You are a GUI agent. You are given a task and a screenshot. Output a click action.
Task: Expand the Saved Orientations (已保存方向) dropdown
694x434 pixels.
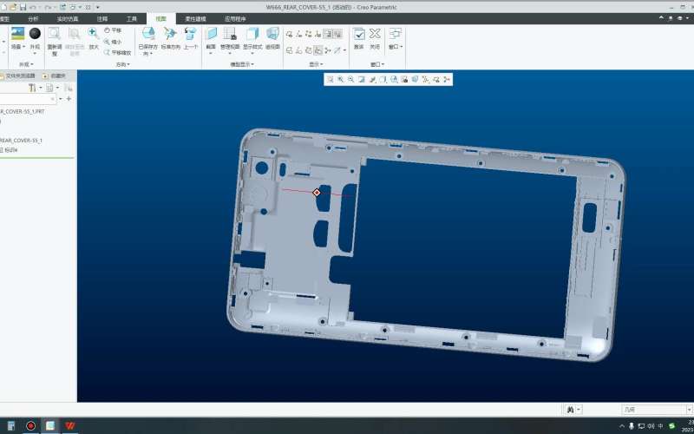tap(148, 50)
